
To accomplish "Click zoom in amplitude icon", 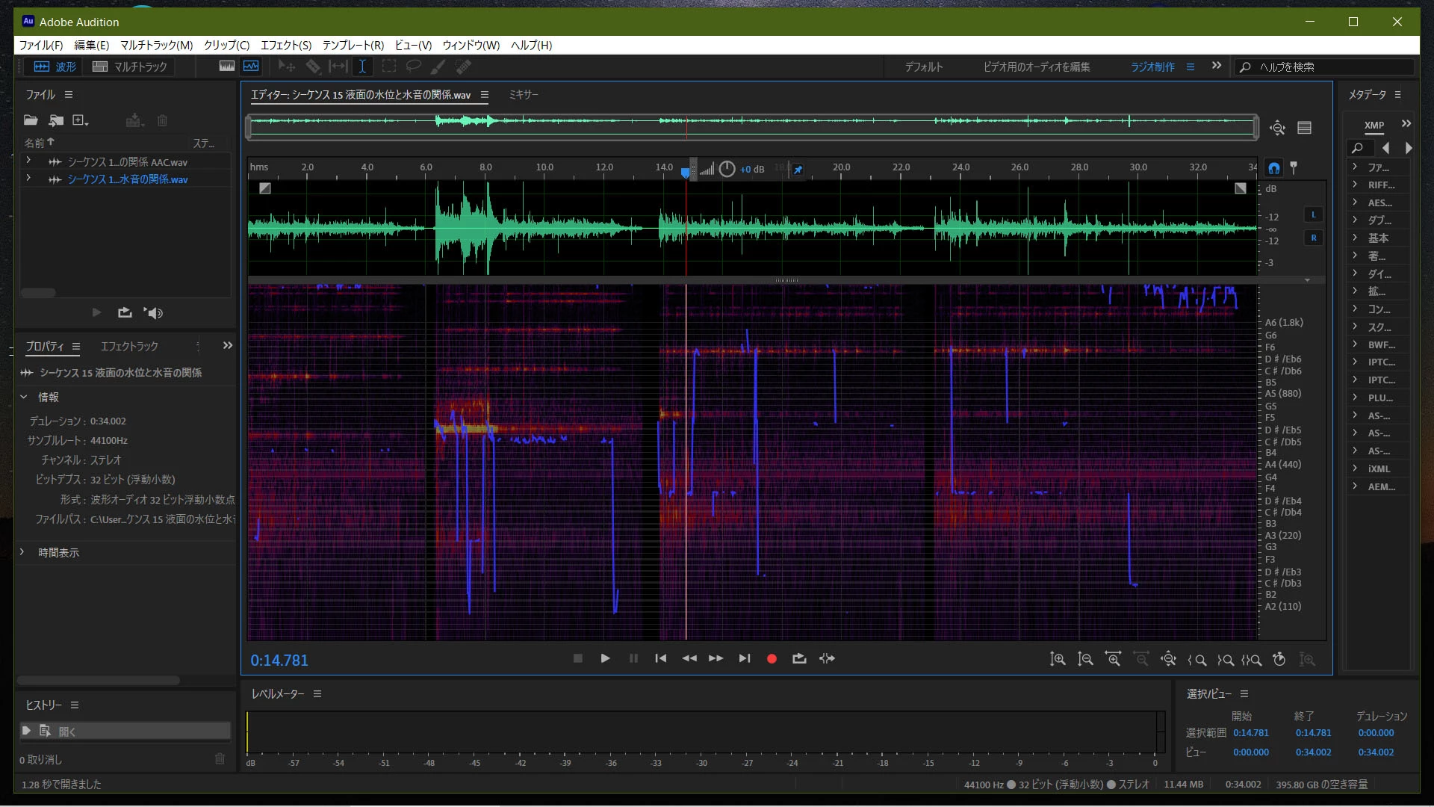I will pyautogui.click(x=1058, y=659).
